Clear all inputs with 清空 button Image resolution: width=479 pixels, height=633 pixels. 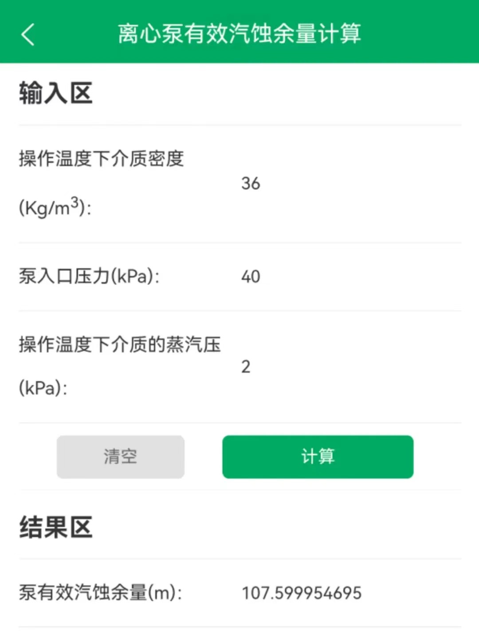(x=121, y=457)
